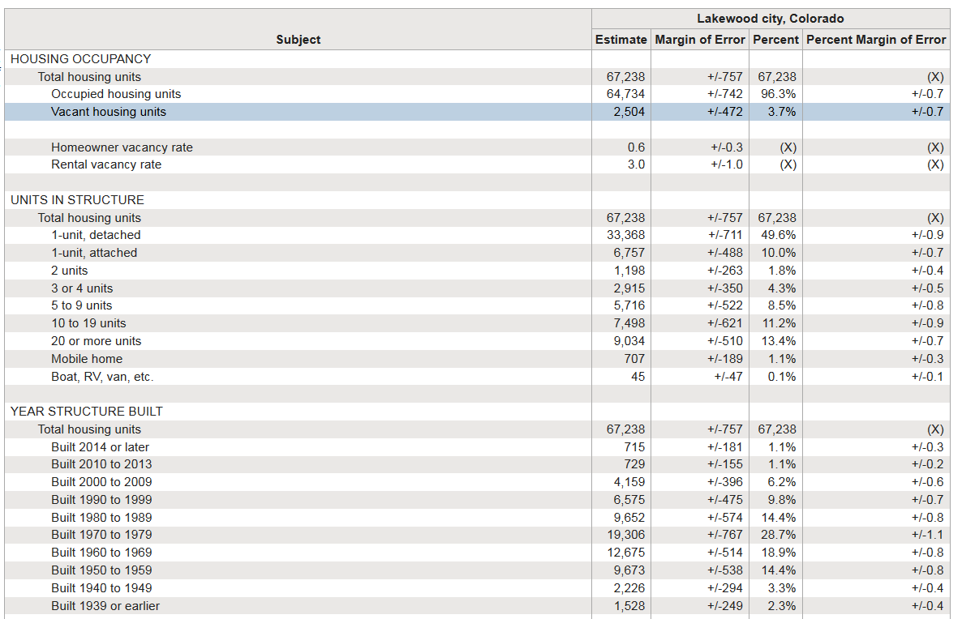Click the Lakewood city, Colorado heading

click(x=770, y=19)
